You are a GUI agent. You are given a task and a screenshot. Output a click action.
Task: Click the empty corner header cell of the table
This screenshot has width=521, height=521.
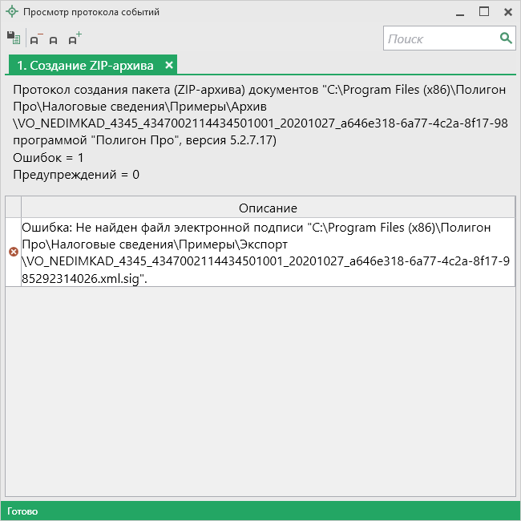pos(13,208)
